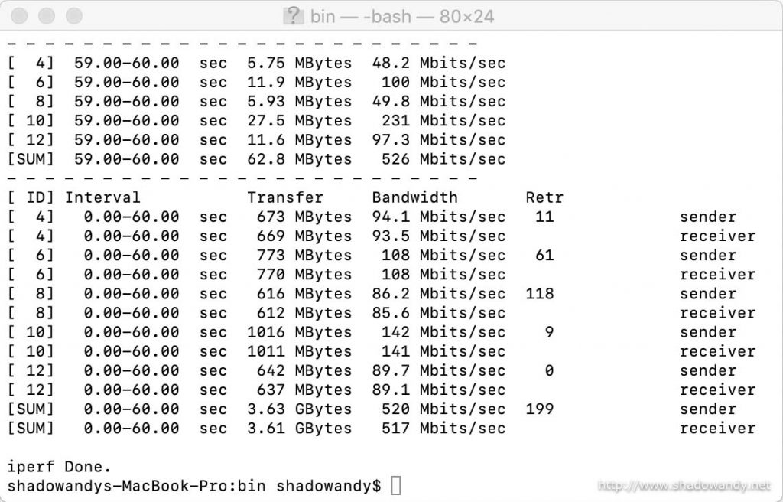The width and height of the screenshot is (783, 502).
Task: Click the total retransmits value 199
Action: 540,409
